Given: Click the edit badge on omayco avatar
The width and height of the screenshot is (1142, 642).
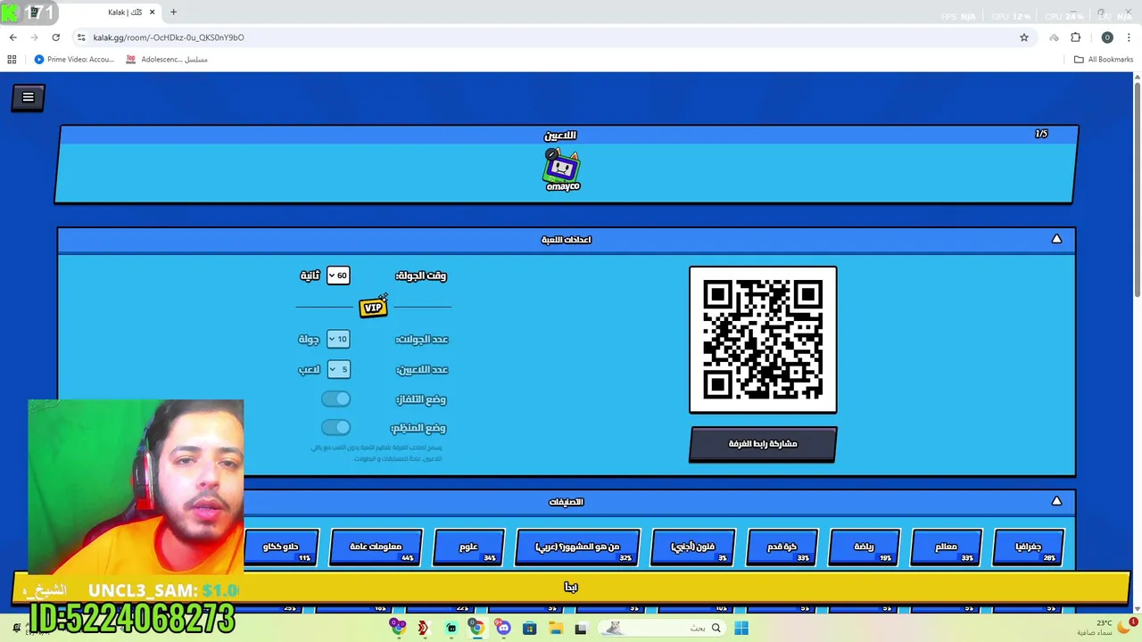Looking at the screenshot, I should coord(552,154).
